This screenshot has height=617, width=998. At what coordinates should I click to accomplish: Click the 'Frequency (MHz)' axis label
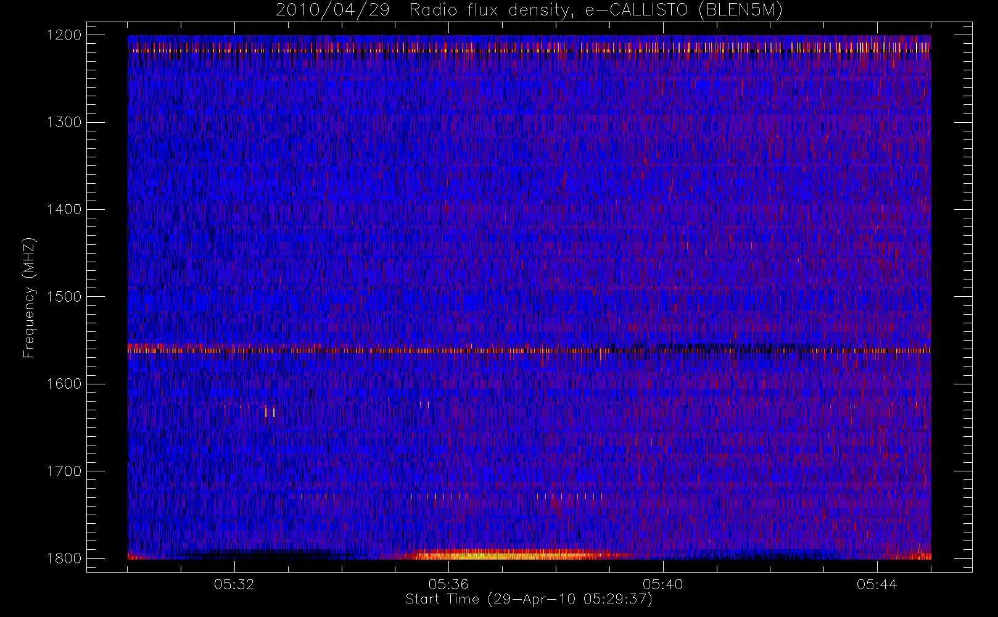[29, 297]
